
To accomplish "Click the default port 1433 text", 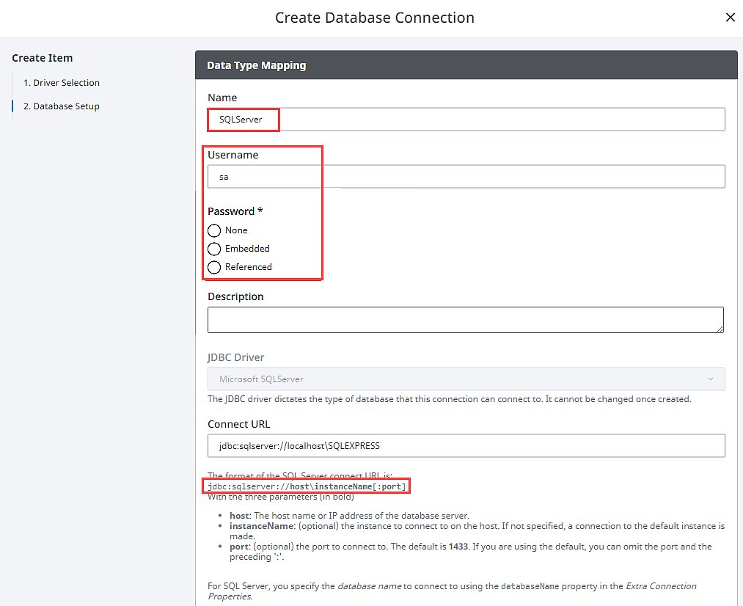I will 458,547.
